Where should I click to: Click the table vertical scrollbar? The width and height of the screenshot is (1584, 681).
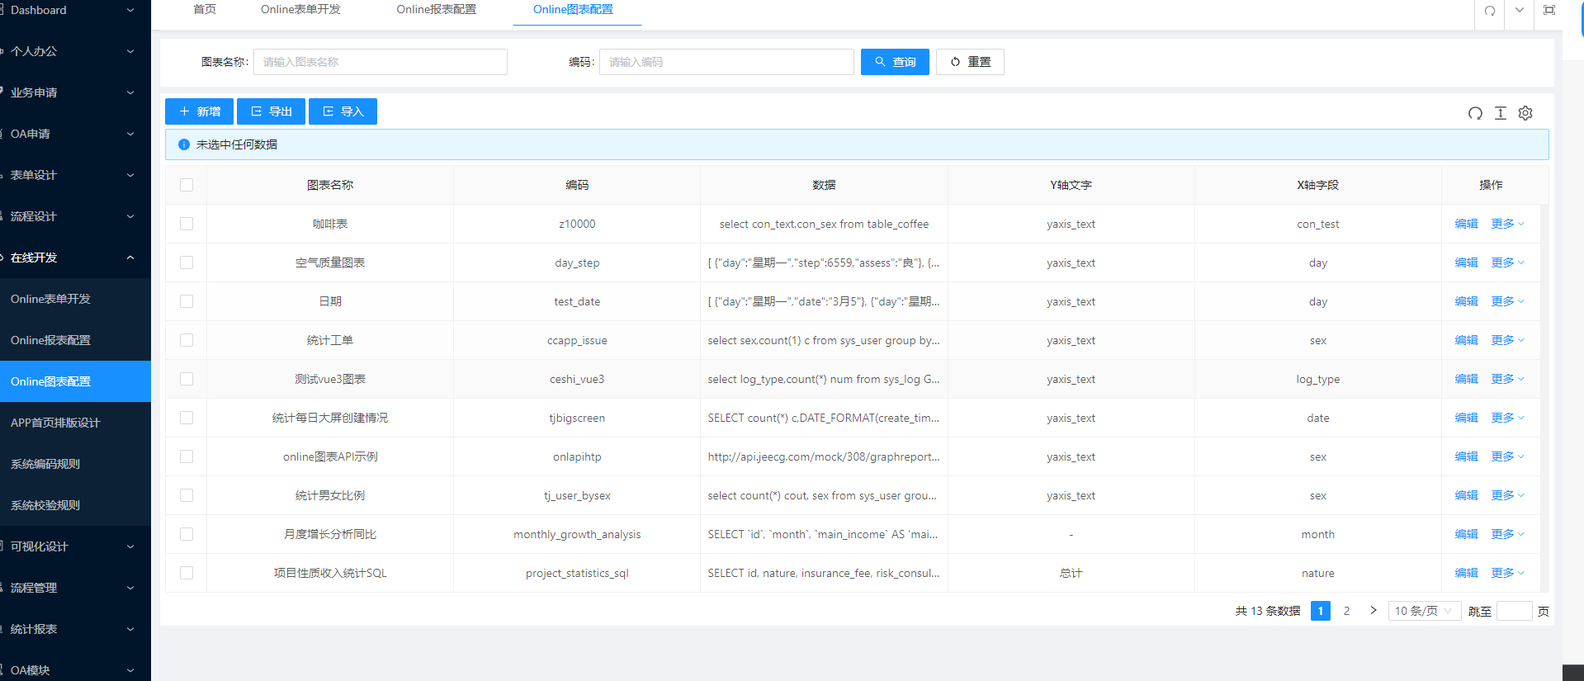[x=1544, y=398]
